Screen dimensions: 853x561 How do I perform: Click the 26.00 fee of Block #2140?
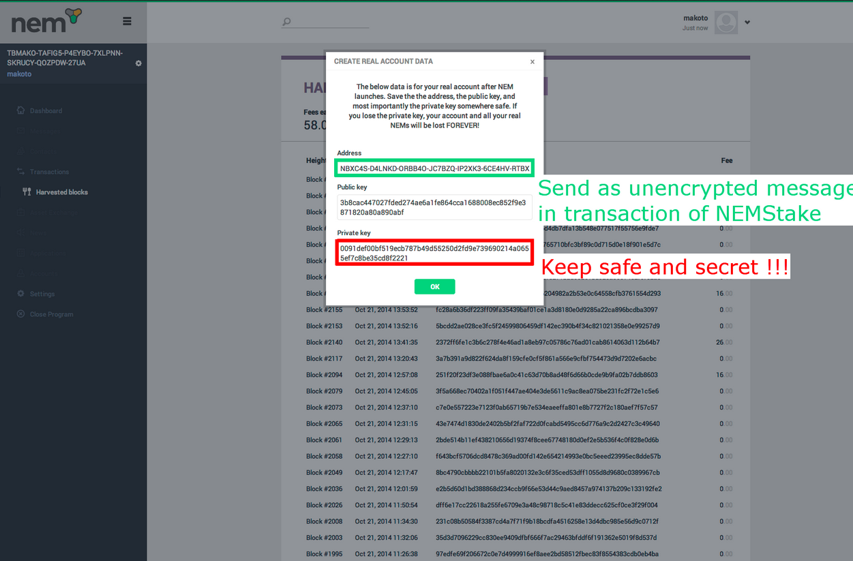724,343
